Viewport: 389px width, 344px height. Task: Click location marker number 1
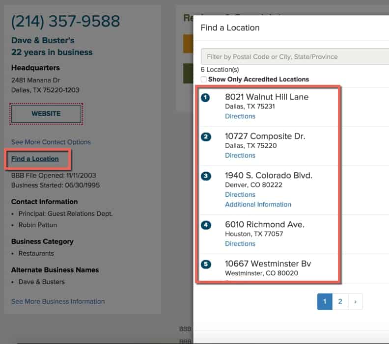205,98
